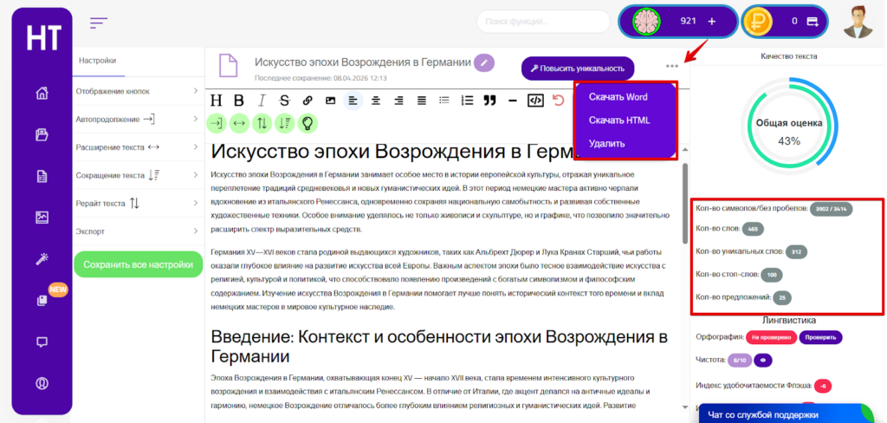The image size is (887, 423).
Task: Click green shorten text icon
Action: 284,123
